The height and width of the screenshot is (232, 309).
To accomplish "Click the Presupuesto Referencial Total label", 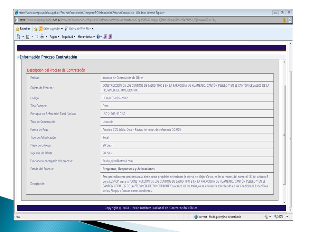I will pyautogui.click(x=53, y=114).
